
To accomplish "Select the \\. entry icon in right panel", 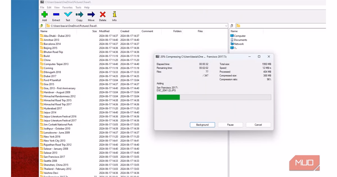I will point(232,48).
